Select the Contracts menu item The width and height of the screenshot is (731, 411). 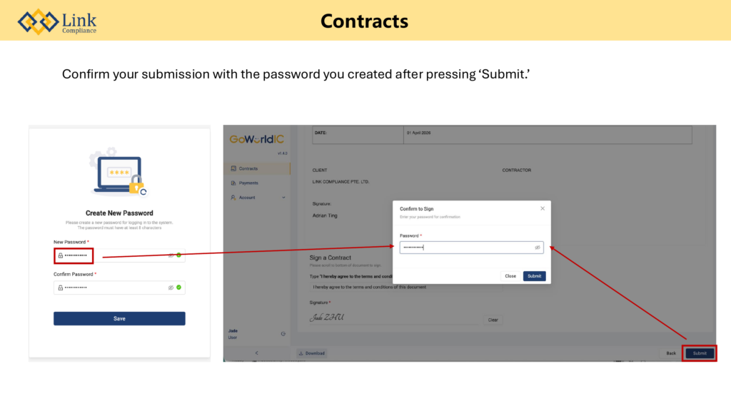(248, 168)
